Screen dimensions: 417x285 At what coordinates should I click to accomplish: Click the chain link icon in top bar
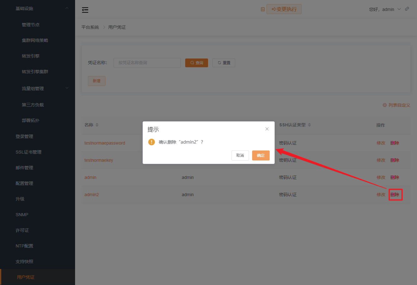(x=407, y=9)
